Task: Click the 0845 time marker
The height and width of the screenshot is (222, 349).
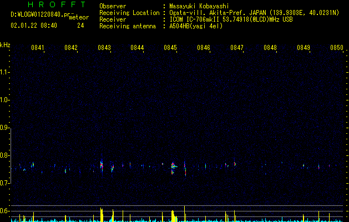Action: point(170,47)
